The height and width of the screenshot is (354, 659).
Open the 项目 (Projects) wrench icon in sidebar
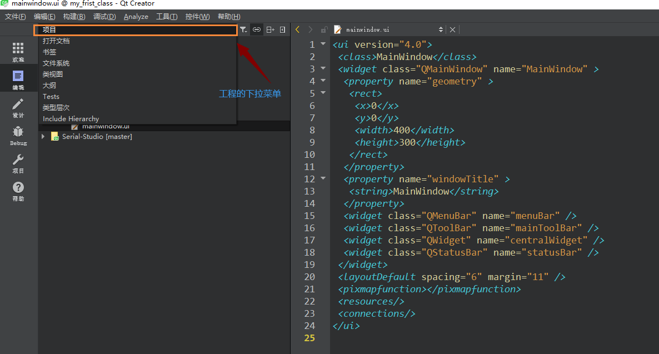(18, 163)
